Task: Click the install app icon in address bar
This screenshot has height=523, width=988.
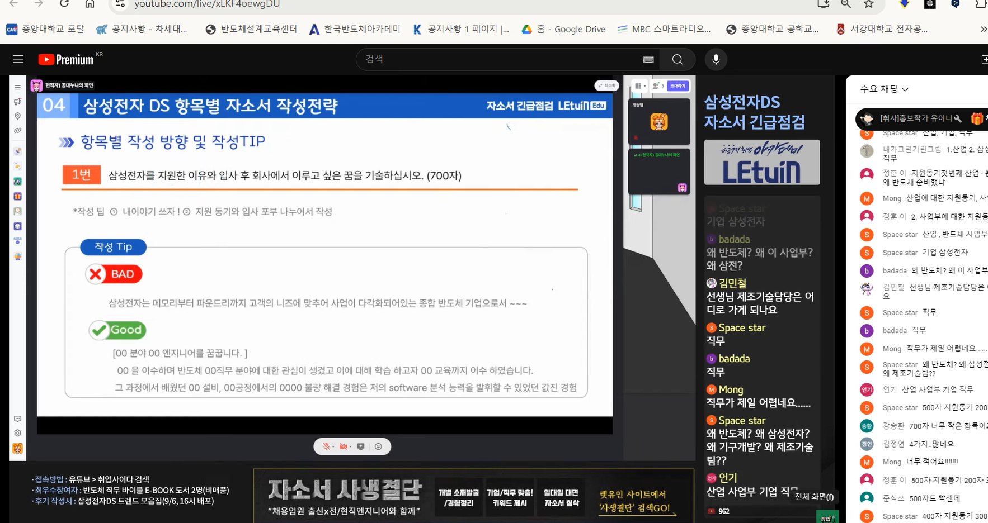Action: pyautogui.click(x=823, y=4)
